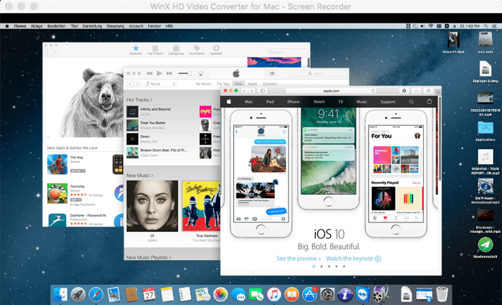The height and width of the screenshot is (305, 502).
Task: Open the iTunes Up Next list icon
Action: (x=272, y=74)
